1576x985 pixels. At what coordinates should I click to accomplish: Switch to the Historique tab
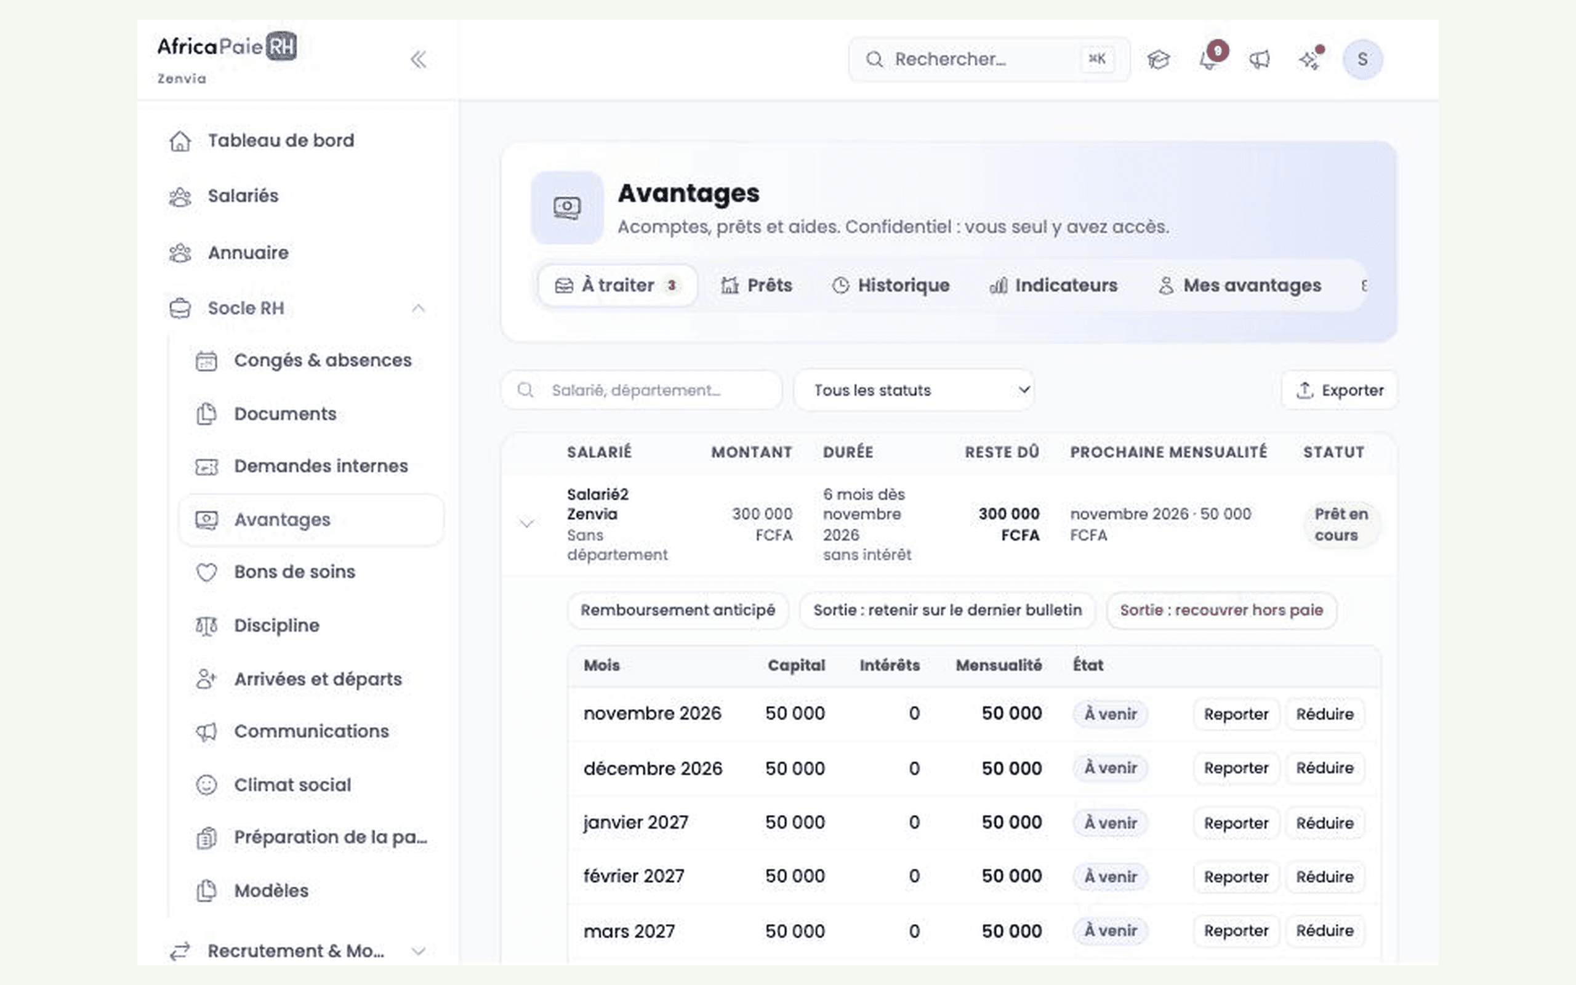pyautogui.click(x=891, y=285)
